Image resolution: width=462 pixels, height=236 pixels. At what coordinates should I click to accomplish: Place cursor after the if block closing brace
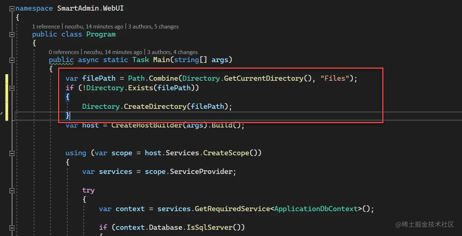coord(70,115)
